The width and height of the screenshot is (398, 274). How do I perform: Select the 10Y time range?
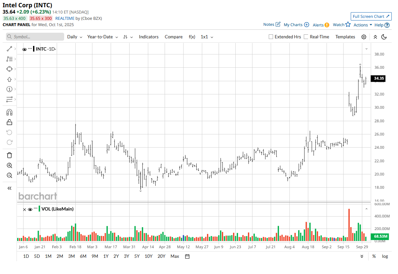148,256
